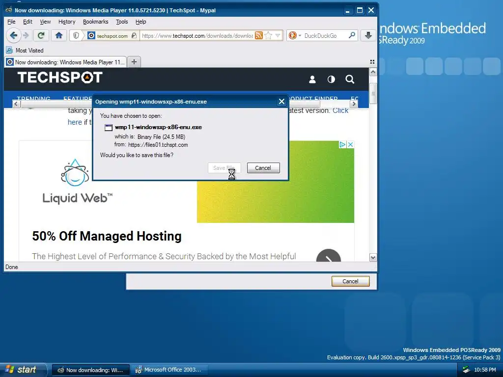503x377 pixels.
Task: Click the page vertical scrollbar down arrow
Action: (373, 257)
